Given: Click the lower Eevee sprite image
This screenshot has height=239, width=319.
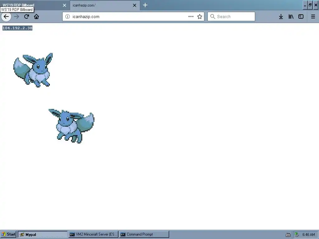Looking at the screenshot, I should pyautogui.click(x=71, y=126).
